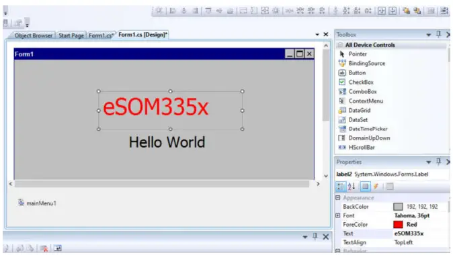Image resolution: width=453 pixels, height=255 pixels.
Task: Click the Send to Back icon
Action: pyautogui.click(x=417, y=11)
